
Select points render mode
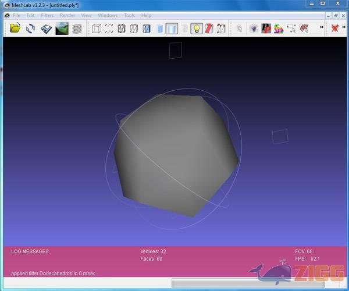(x=109, y=28)
